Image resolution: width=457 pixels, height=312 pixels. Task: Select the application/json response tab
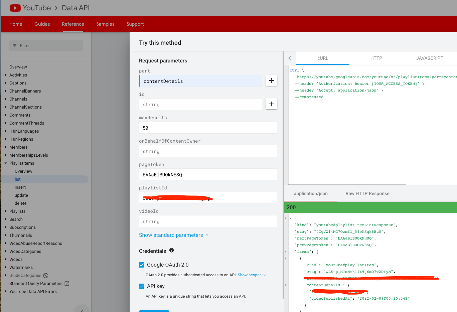311,194
